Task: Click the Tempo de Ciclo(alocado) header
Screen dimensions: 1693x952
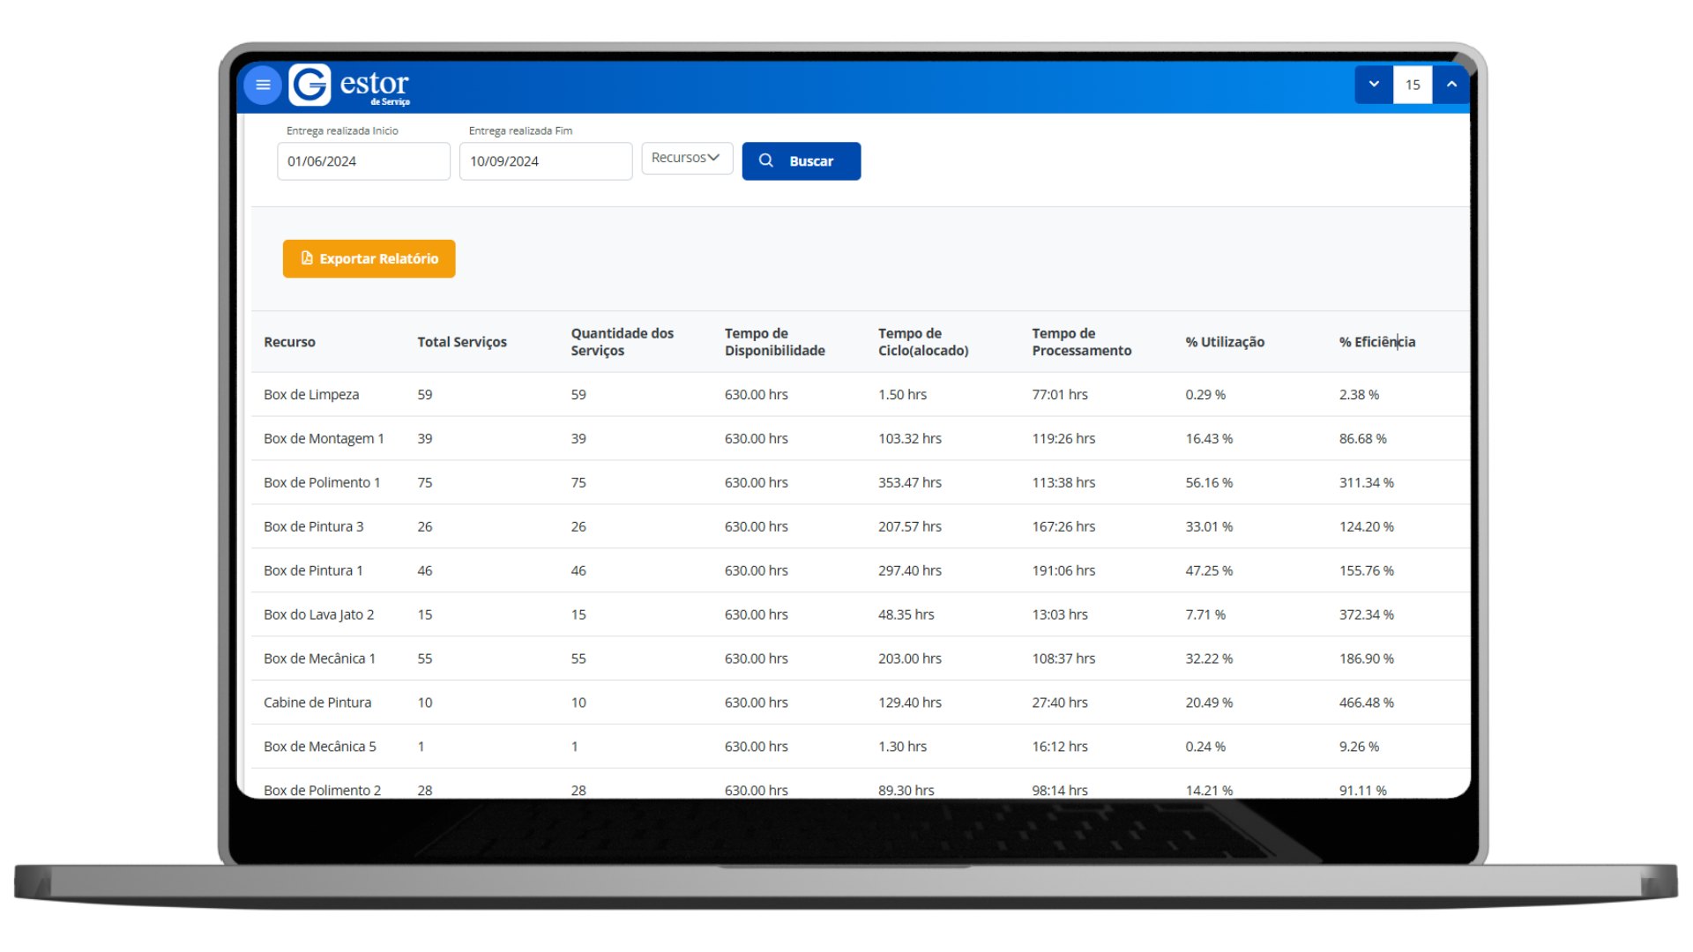Action: click(923, 342)
